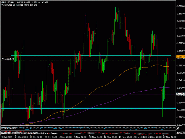Screen dimensions: 185x139
Task: Click the 1.67570 price axis label
Action: pos(181,28)
